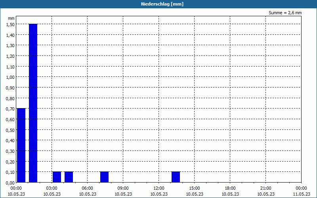Click the 06:00 time label
This screenshot has height=198, width=317.
[87, 188]
